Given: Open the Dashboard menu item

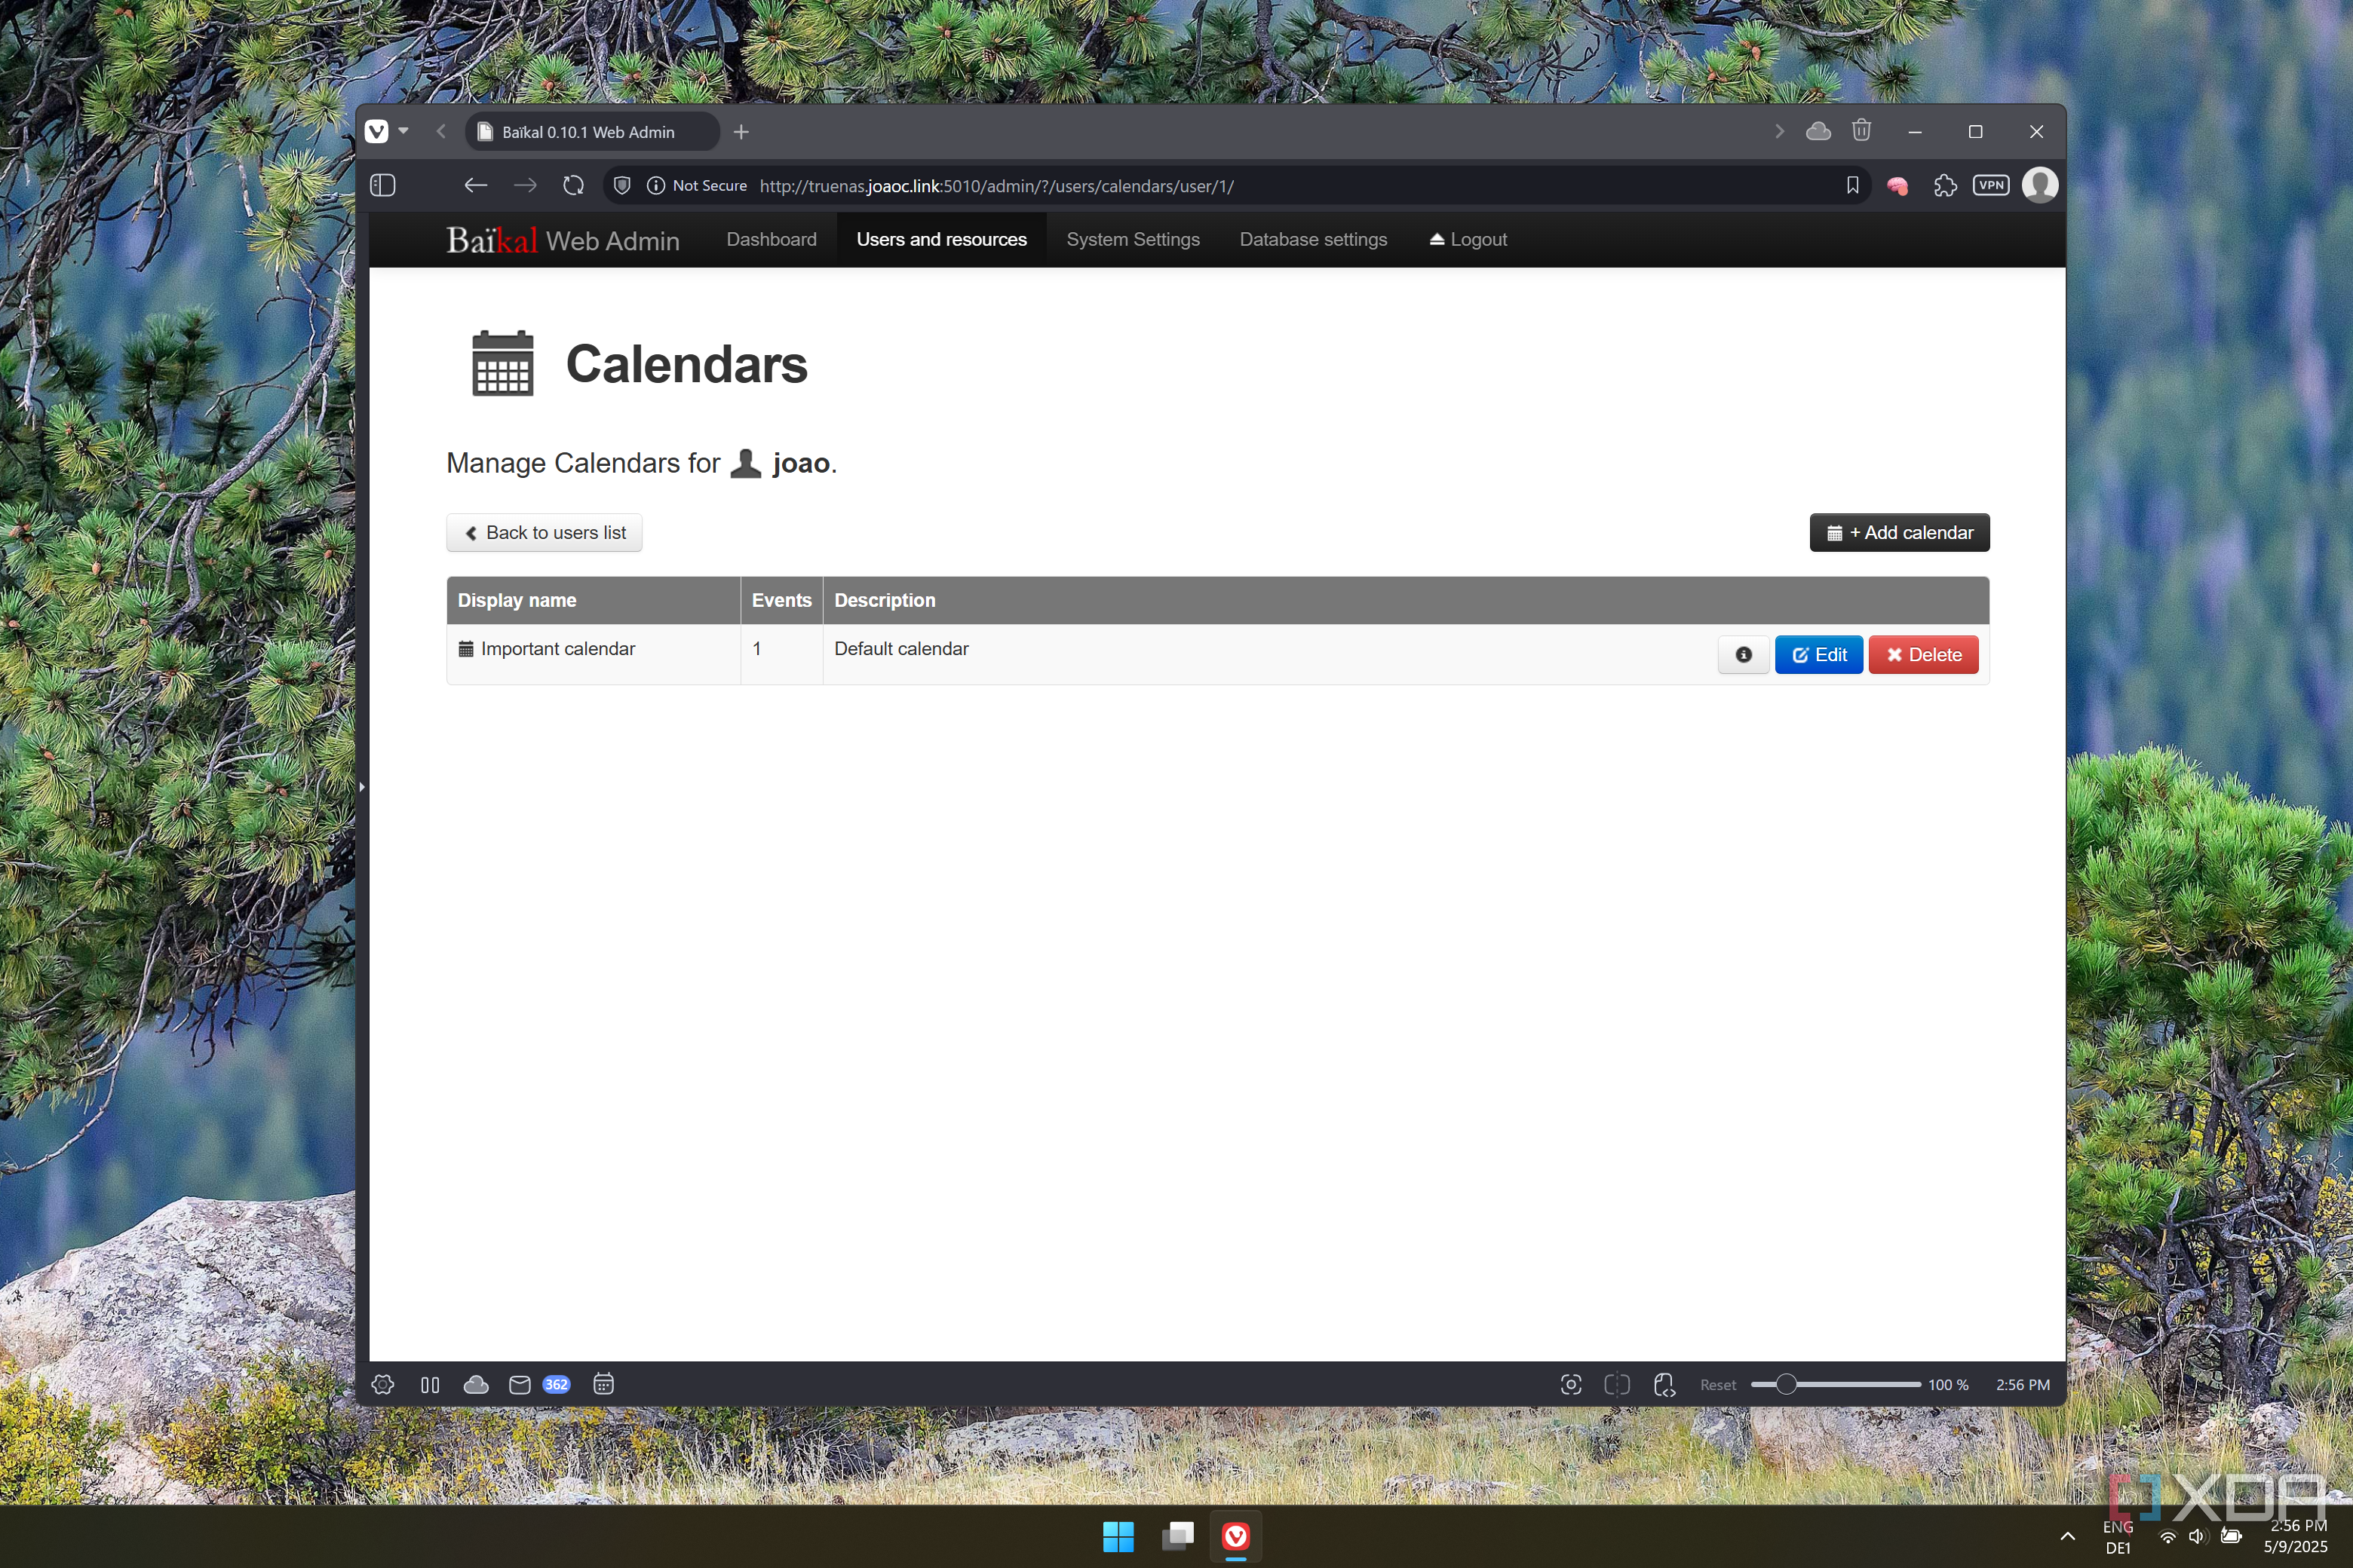Looking at the screenshot, I should tap(772, 240).
